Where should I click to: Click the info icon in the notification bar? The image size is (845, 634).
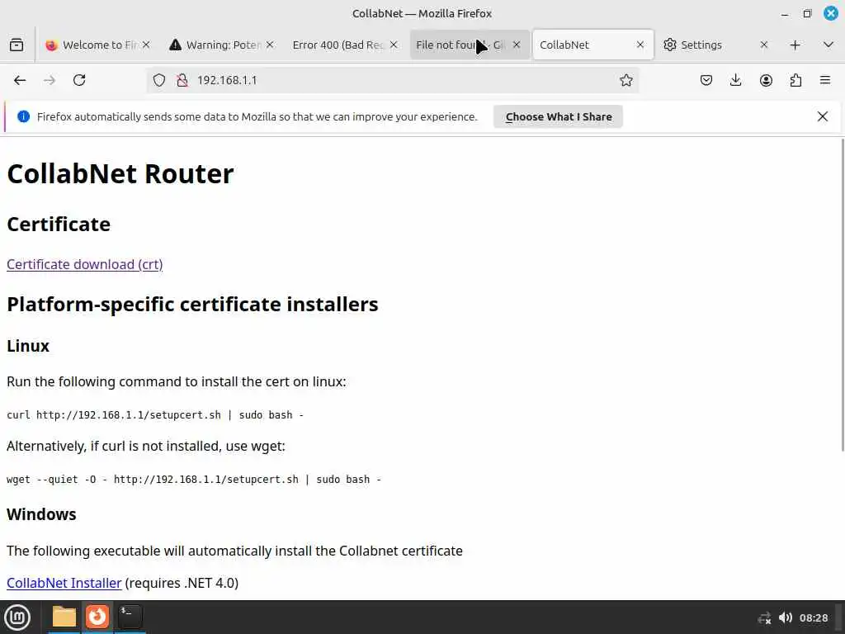pos(23,116)
